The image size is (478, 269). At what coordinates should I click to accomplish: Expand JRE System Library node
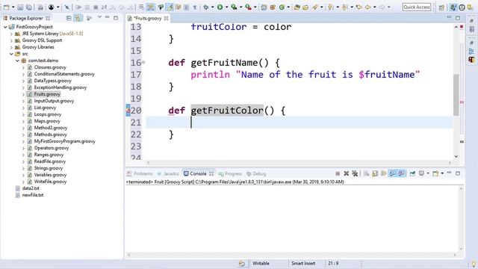[x=11, y=34]
